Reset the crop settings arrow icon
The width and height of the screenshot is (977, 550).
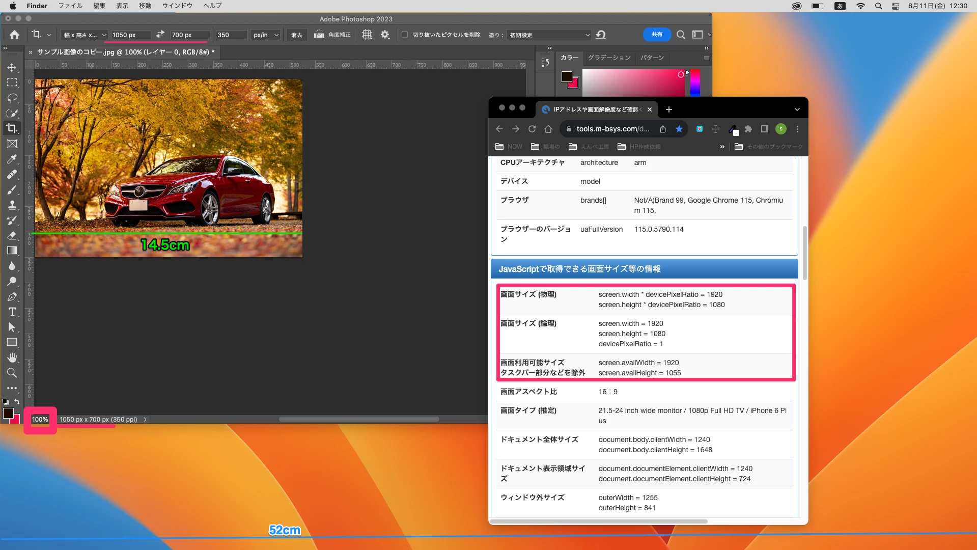click(x=601, y=35)
